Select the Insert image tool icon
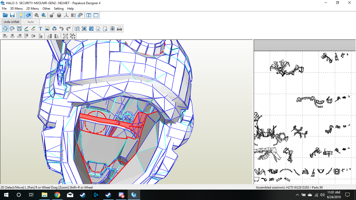Image resolution: width=356 pixels, height=200 pixels. tap(47, 29)
